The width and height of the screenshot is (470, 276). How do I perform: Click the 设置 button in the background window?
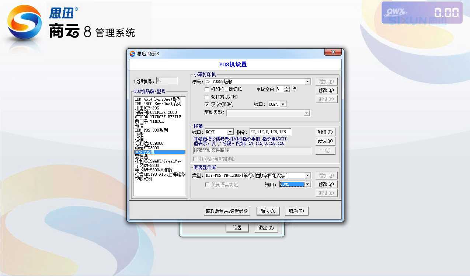[237, 228]
